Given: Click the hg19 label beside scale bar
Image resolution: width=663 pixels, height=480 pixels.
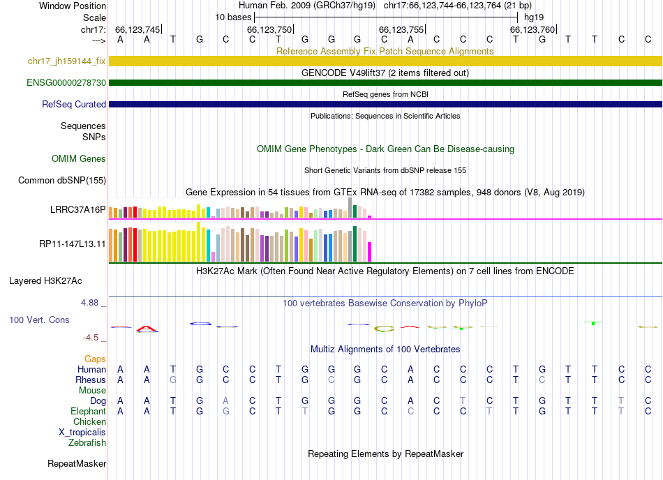Looking at the screenshot, I should point(534,17).
